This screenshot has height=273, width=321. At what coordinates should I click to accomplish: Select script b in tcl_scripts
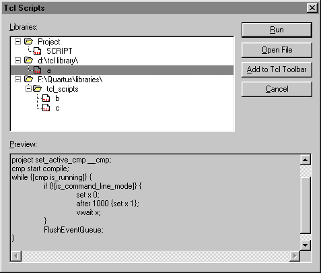pyautogui.click(x=57, y=98)
